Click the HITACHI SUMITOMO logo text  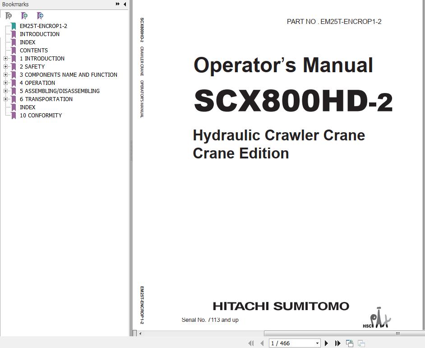click(x=281, y=306)
